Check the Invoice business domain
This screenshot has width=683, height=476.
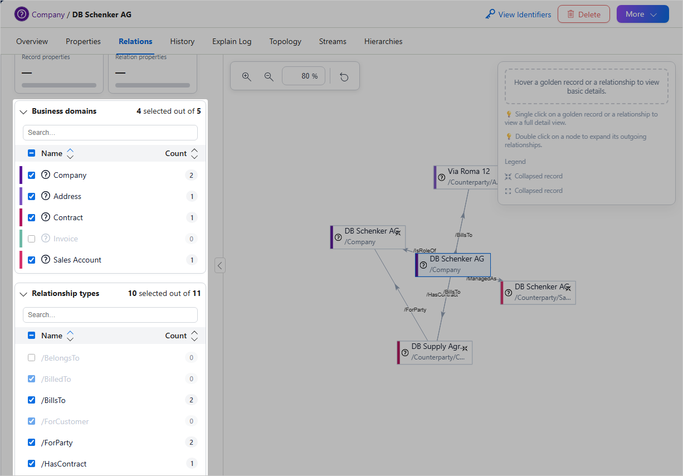click(32, 239)
